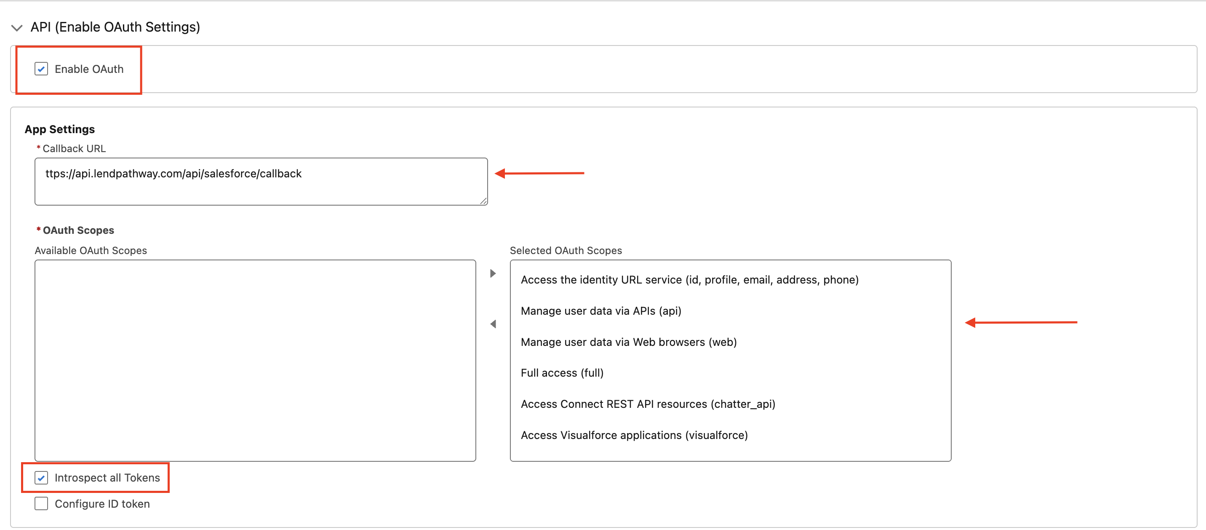This screenshot has height=530, width=1206.
Task: Select Access the identity URL service scope
Action: point(689,280)
